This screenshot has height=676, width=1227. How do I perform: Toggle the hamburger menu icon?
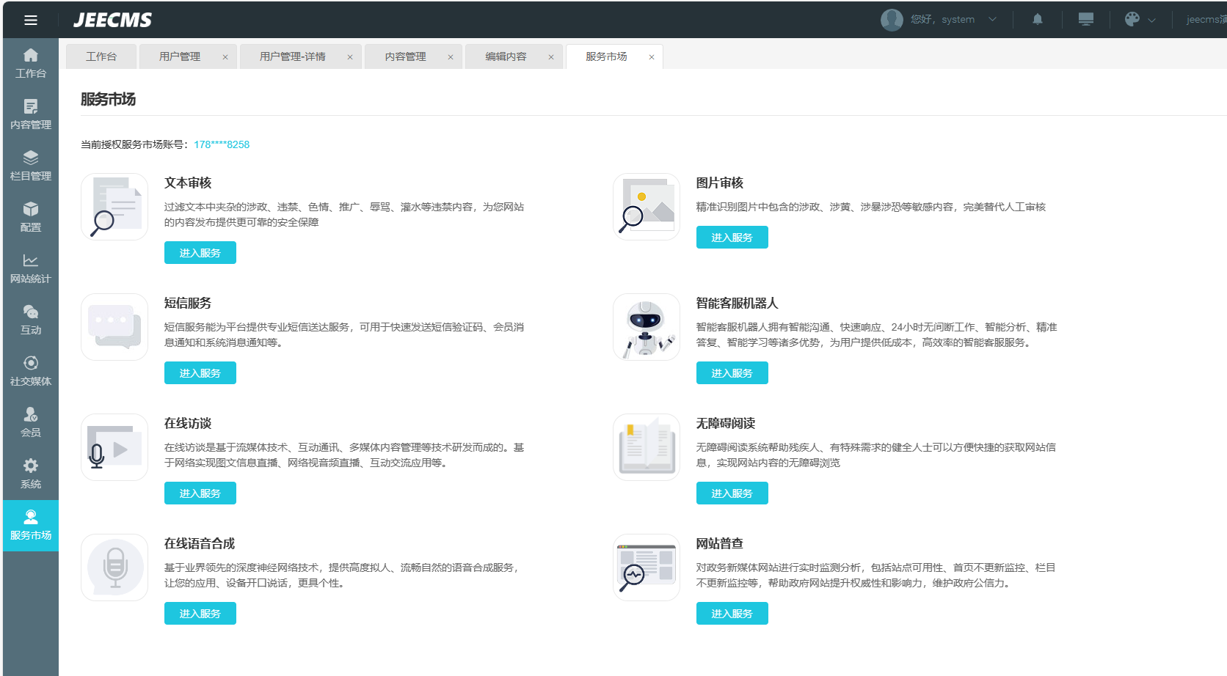click(x=31, y=20)
